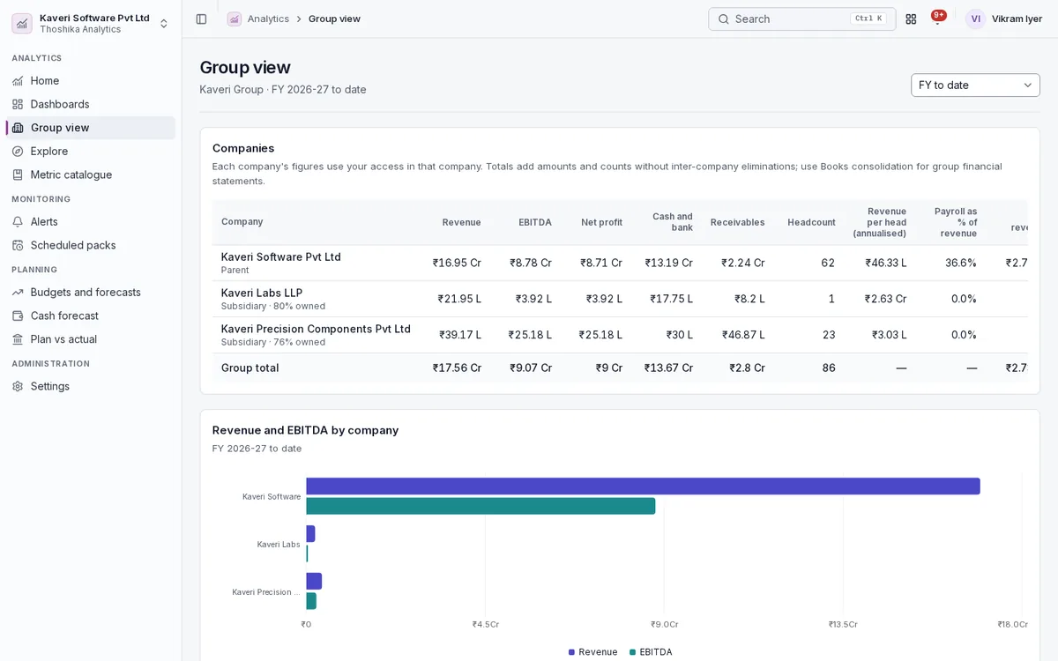Click the Thoshika Analytics logo icon

pos(22,23)
